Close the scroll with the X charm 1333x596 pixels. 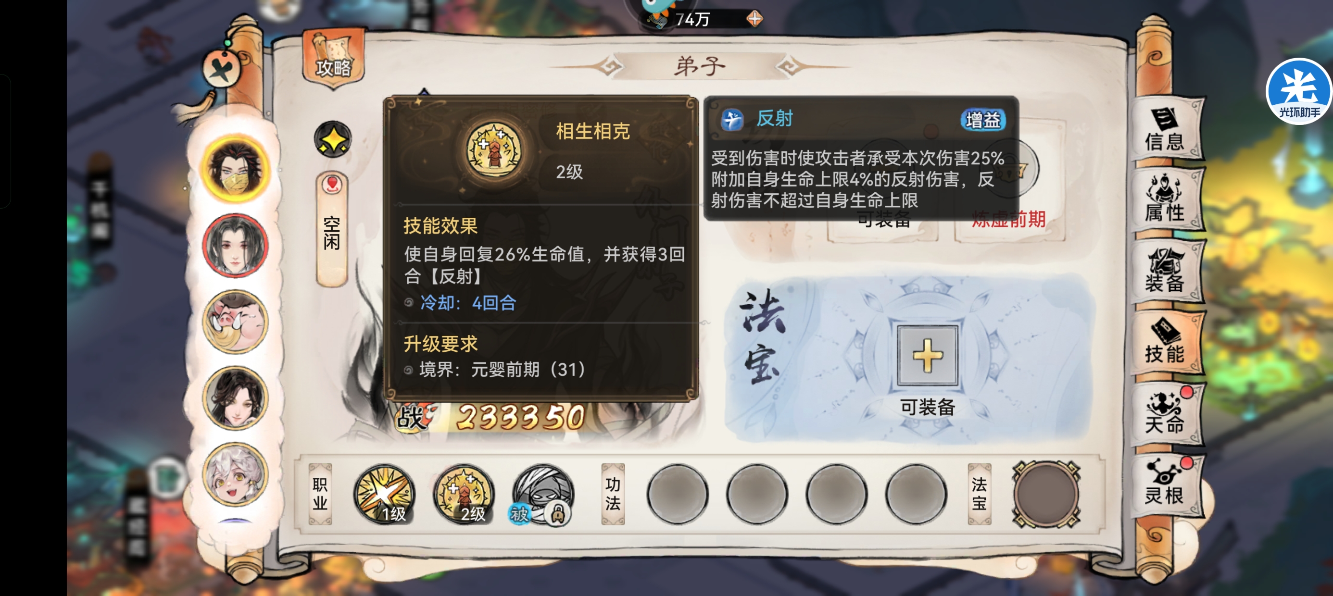222,68
